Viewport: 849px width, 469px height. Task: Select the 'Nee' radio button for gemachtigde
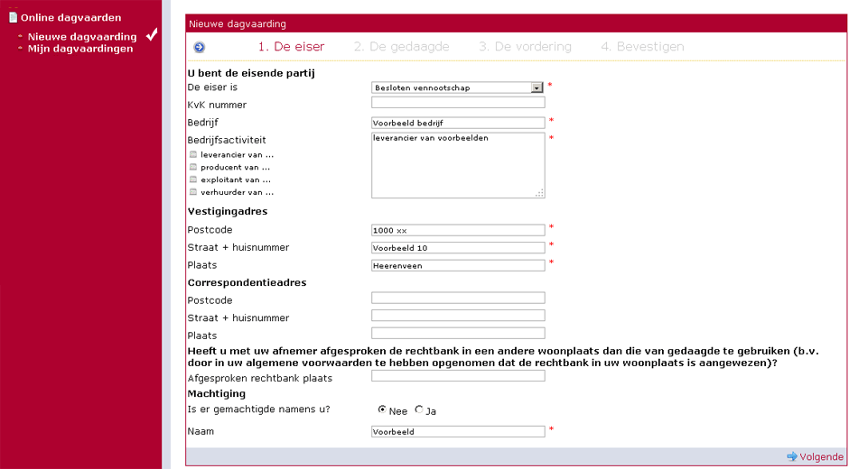tap(382, 410)
